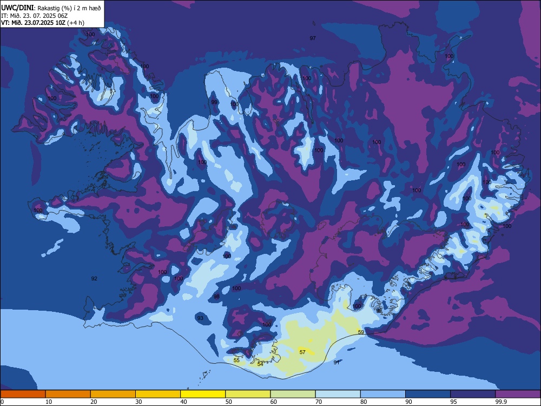The width and height of the screenshot is (541, 406).
Task: Click the "VT: Mið. 23.07.2025 10Z (+4 h)" line
Action: (x=42, y=23)
